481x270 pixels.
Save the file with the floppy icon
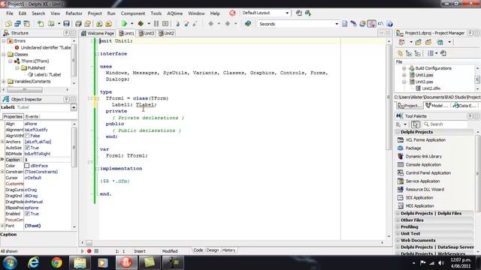click(x=67, y=23)
